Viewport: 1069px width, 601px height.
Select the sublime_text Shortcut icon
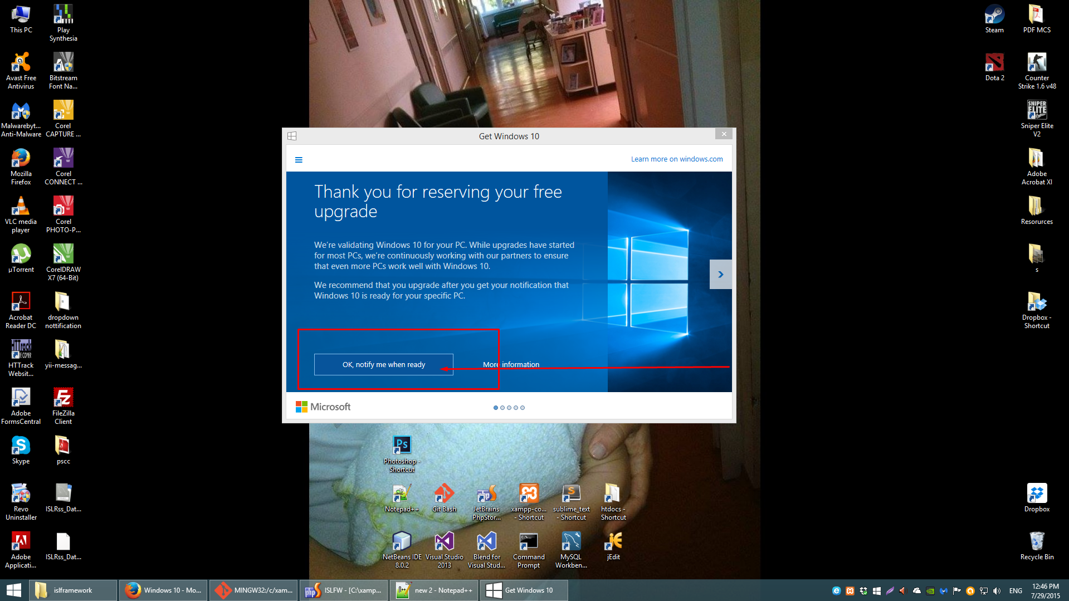click(571, 502)
